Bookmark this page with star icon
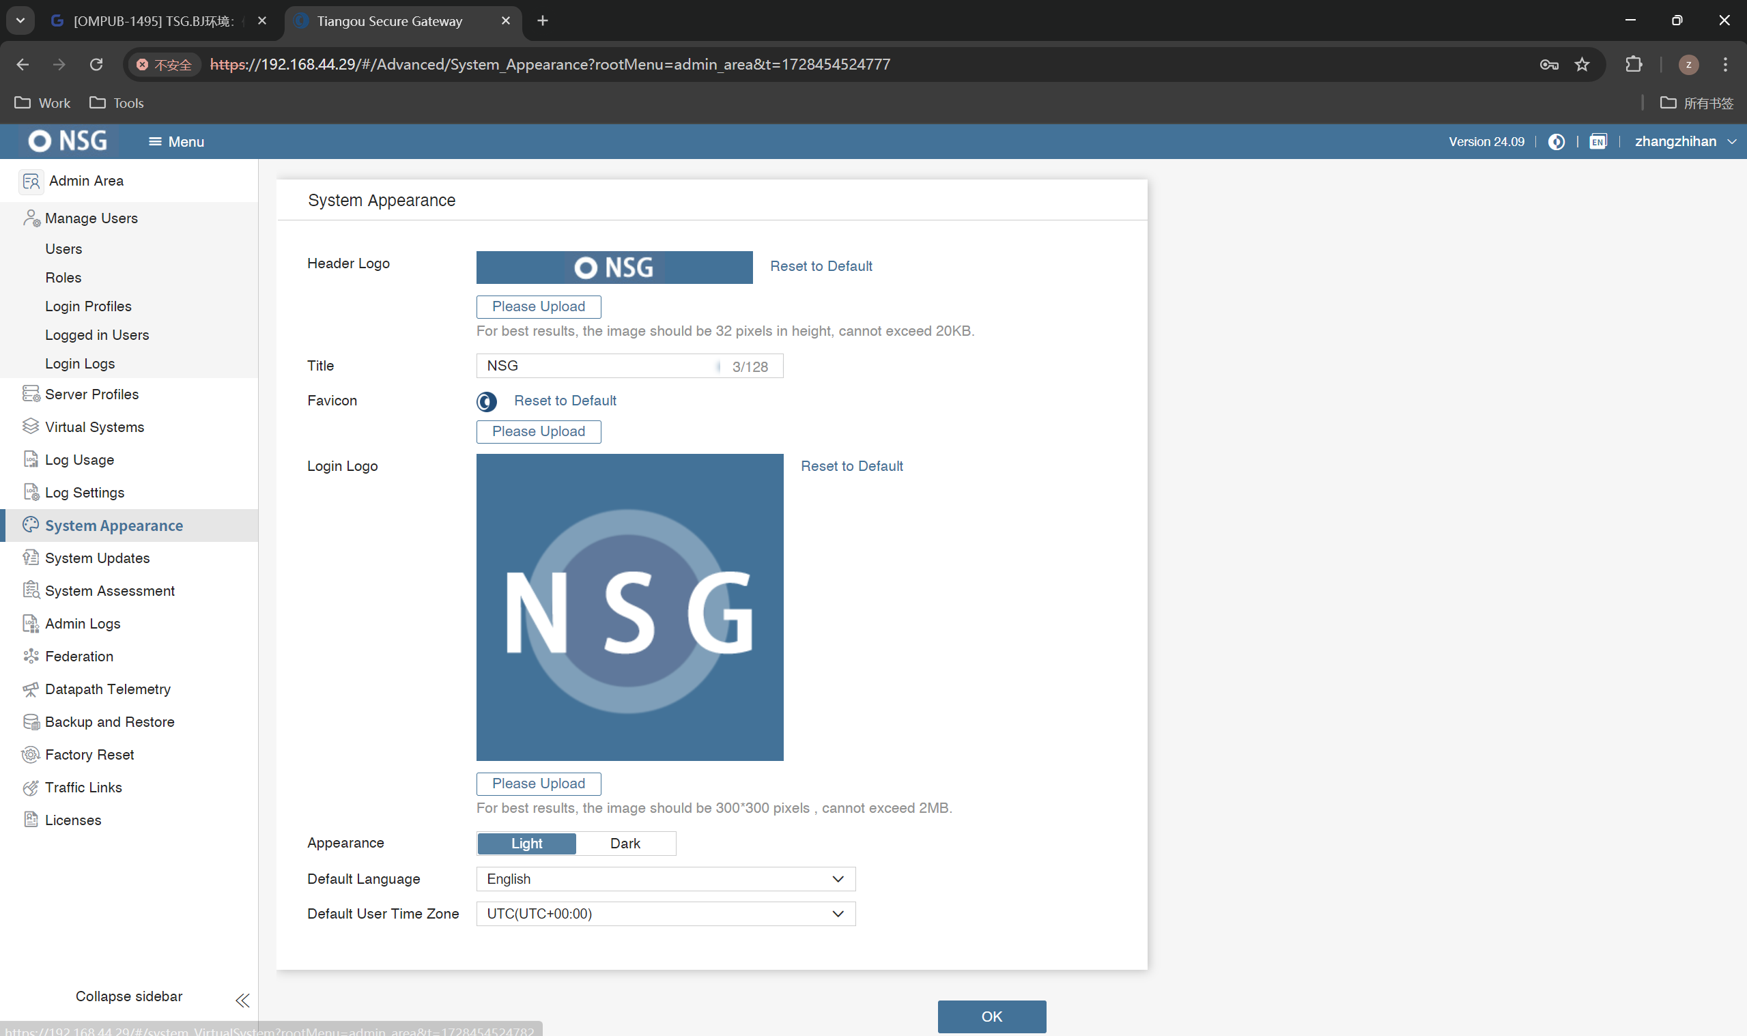 1582,64
